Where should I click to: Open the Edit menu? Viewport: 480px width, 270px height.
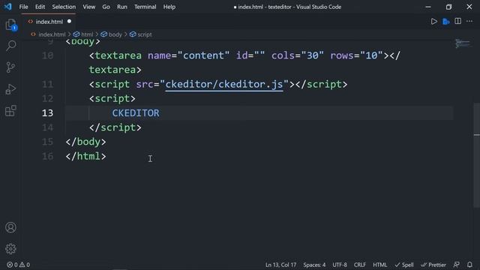(40, 7)
